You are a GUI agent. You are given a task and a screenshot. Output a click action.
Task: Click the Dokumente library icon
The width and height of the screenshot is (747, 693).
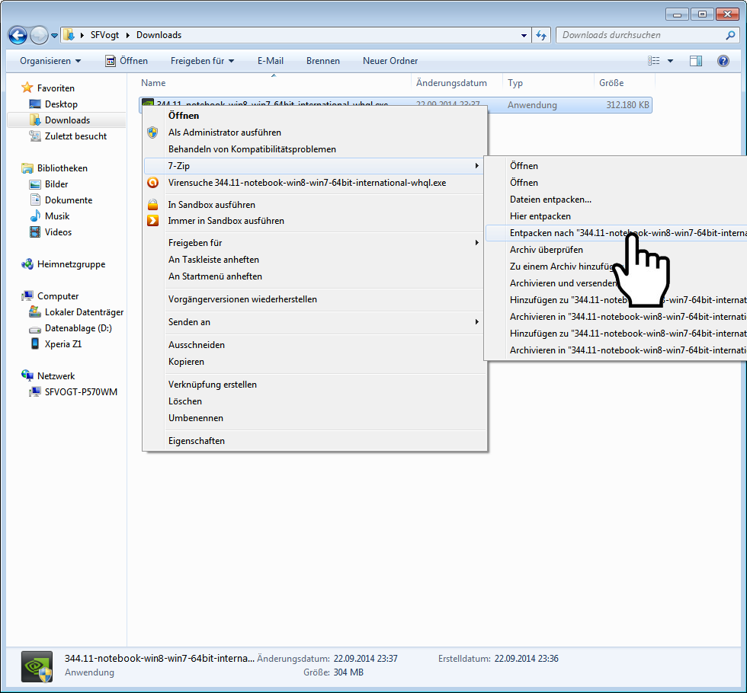(x=35, y=200)
